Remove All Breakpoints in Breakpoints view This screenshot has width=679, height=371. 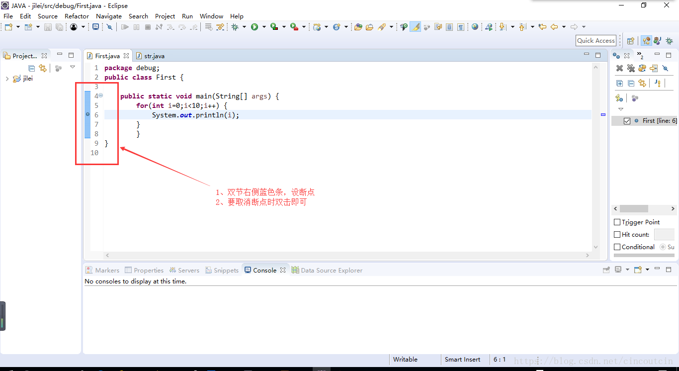[x=631, y=68]
